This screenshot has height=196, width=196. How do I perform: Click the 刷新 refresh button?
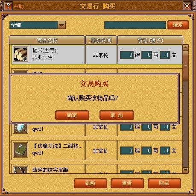pyautogui.click(x=91, y=183)
